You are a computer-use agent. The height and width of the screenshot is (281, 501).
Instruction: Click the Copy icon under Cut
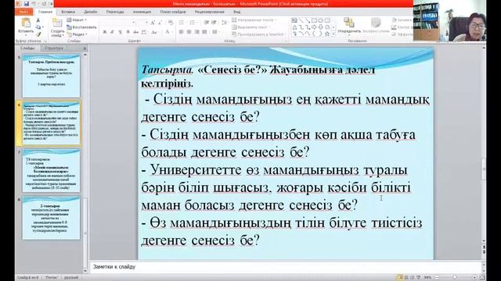coord(38,27)
